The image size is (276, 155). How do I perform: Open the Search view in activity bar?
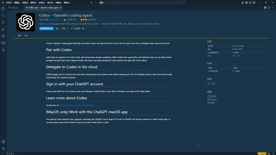pyautogui.click(x=3, y=15)
